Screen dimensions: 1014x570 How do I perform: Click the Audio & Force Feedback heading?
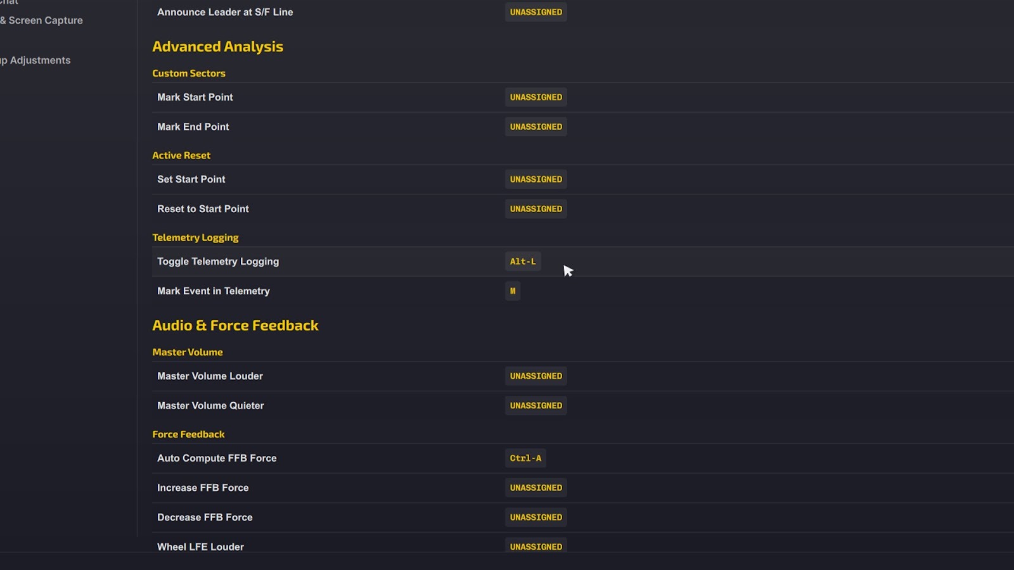point(235,325)
